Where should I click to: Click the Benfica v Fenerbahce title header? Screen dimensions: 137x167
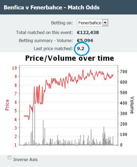pos(52,8)
